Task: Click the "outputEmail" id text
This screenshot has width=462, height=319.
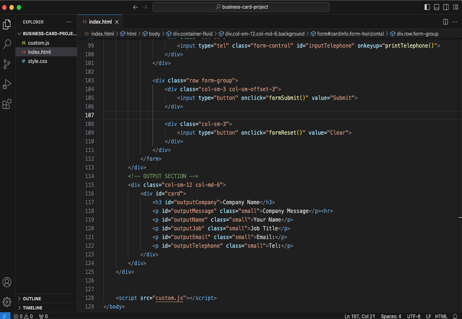Action: [191, 237]
